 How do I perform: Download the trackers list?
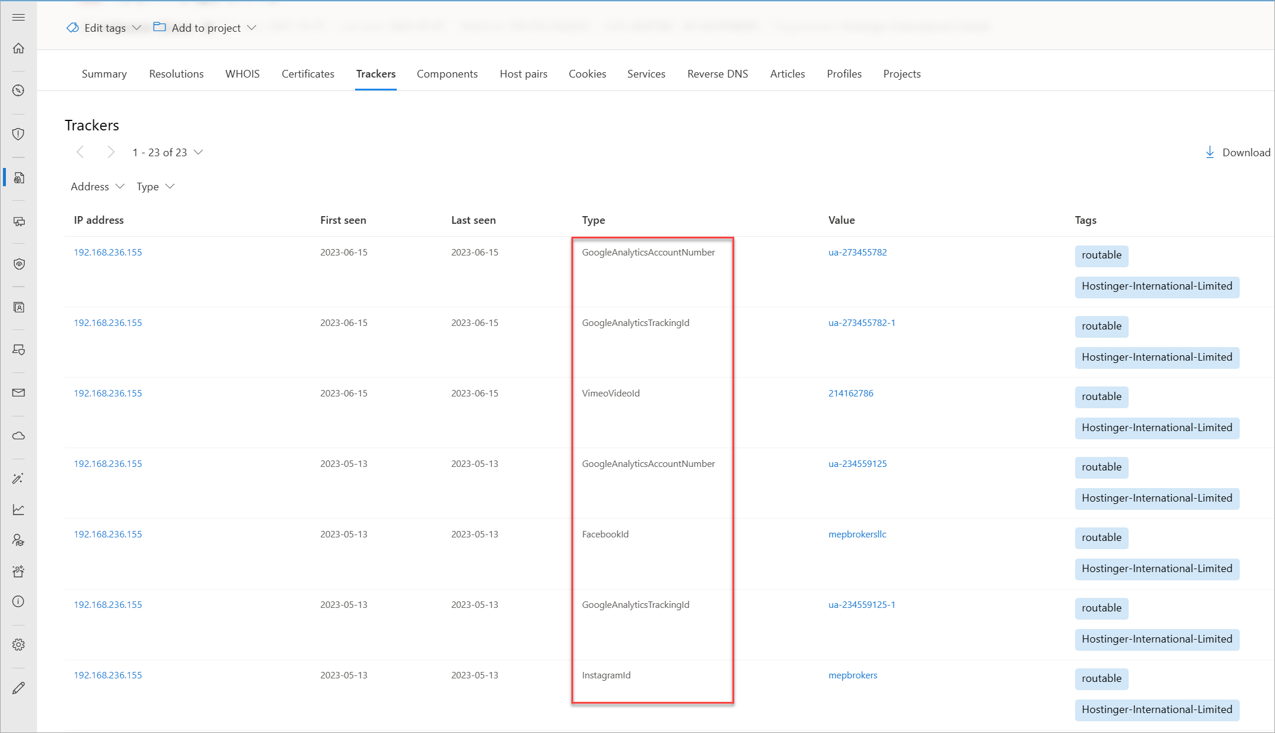(x=1237, y=152)
